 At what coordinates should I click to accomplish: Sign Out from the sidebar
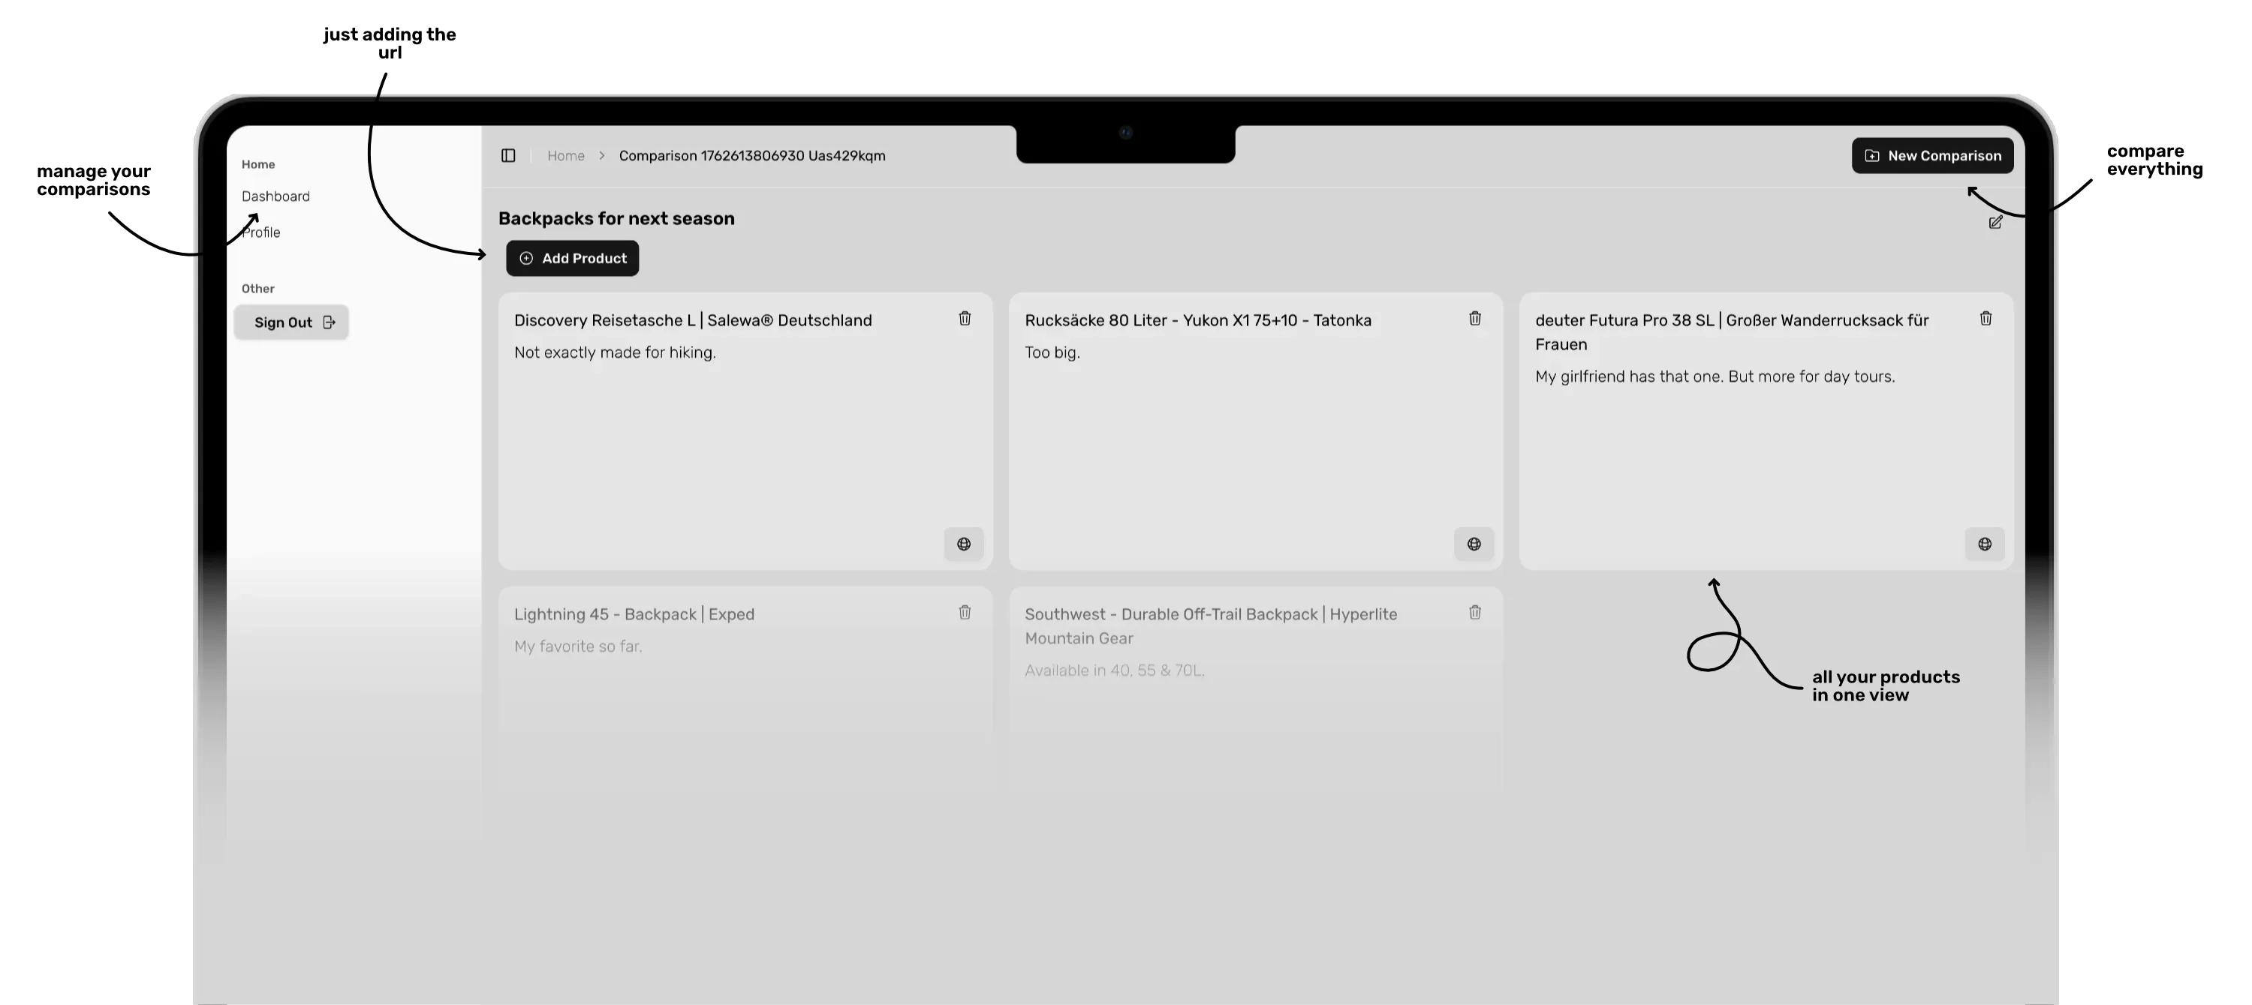291,322
